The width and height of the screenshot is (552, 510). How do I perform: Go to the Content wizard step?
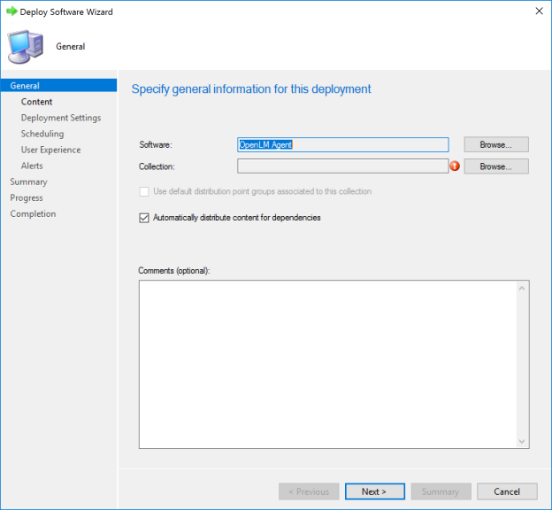36,102
